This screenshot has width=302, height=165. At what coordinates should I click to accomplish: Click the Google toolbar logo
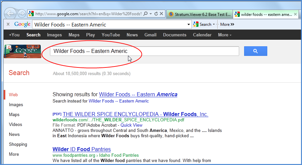tap(22, 24)
